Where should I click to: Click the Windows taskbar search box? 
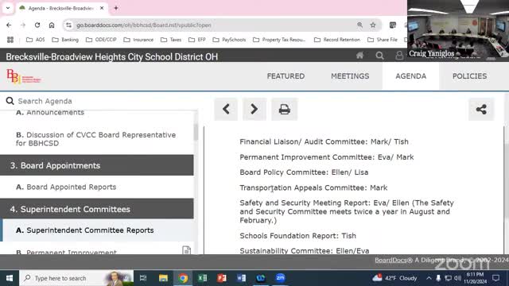[x=76, y=278]
